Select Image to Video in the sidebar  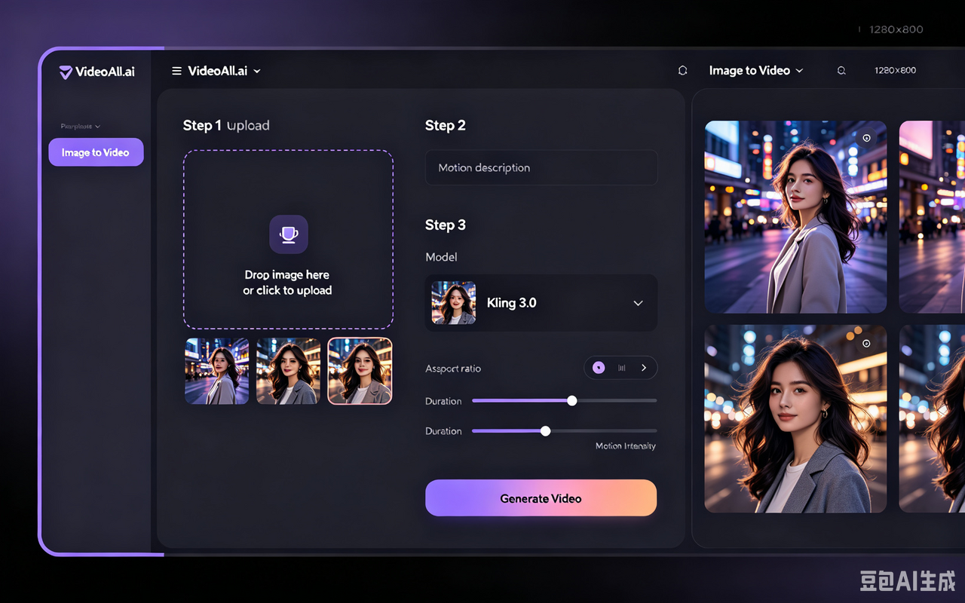pyautogui.click(x=96, y=152)
